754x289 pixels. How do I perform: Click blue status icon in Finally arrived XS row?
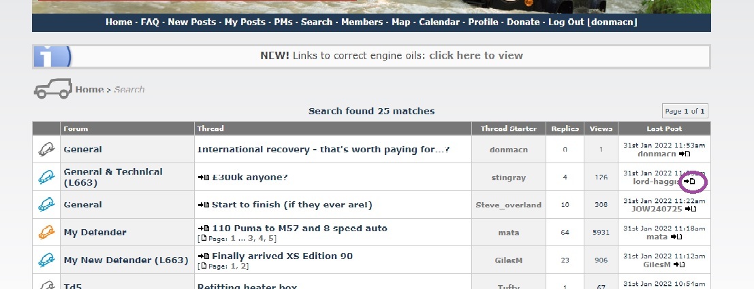tap(46, 260)
